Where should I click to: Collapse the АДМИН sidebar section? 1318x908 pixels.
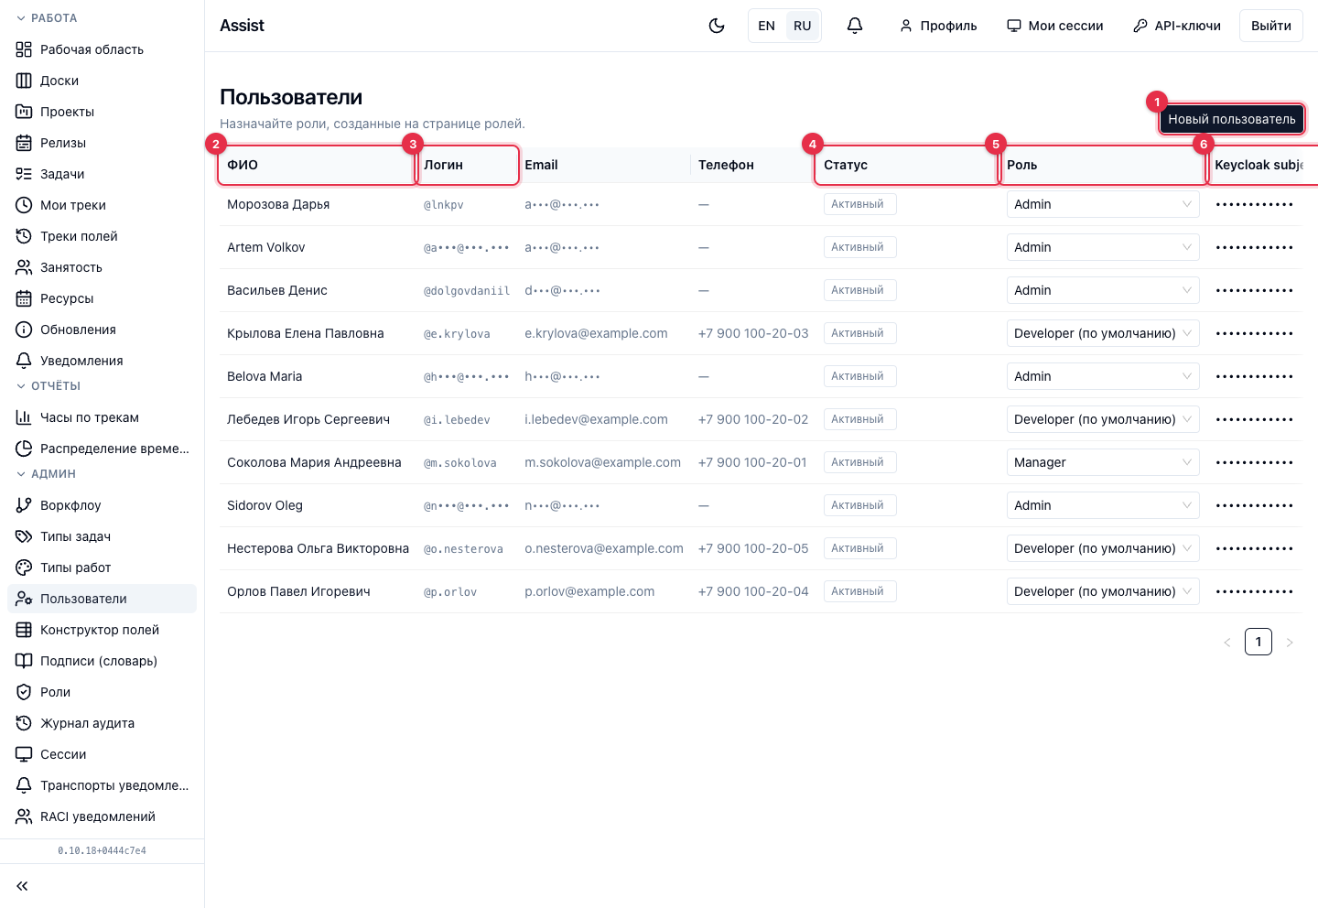pos(46,474)
